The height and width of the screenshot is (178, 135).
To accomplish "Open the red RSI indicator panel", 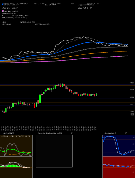I will (x=119, y=167).
